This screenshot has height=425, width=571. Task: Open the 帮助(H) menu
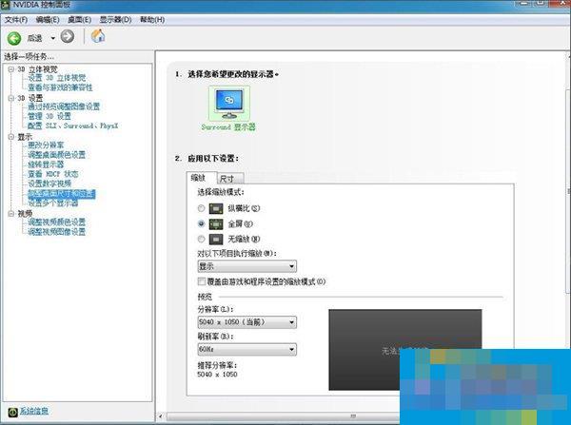[152, 20]
